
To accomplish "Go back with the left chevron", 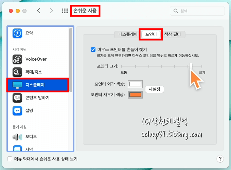I will click(39, 11).
